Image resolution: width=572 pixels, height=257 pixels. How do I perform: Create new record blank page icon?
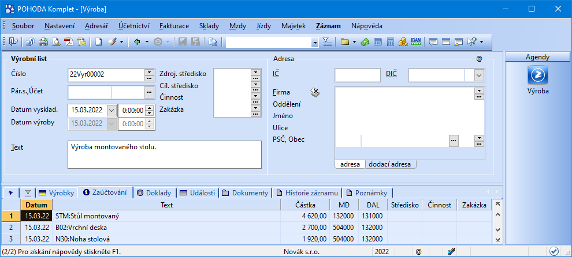98,42
